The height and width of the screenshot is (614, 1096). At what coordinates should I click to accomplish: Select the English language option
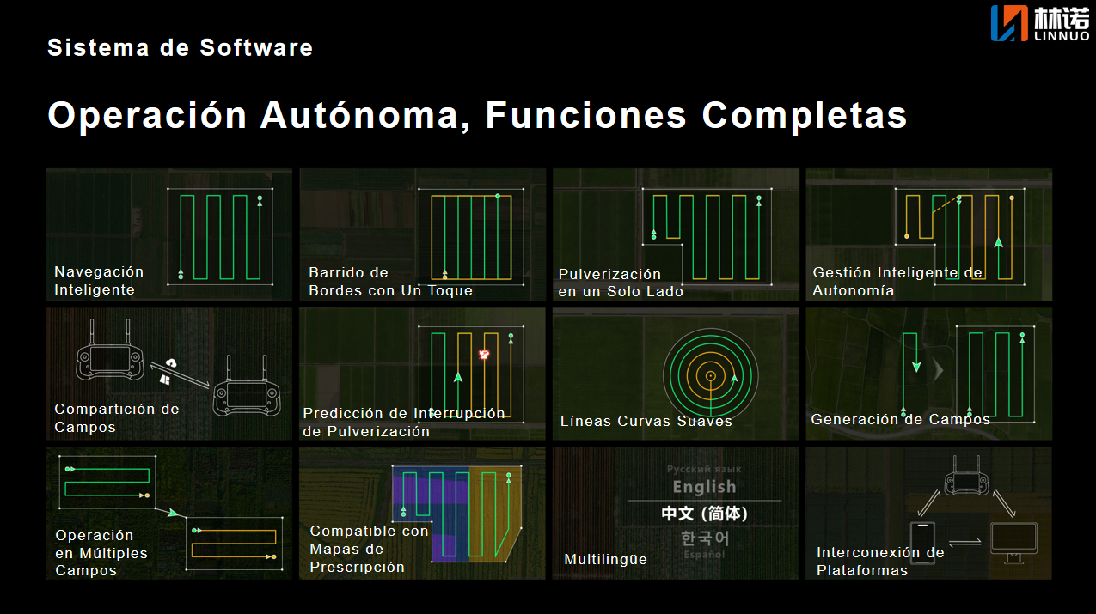pos(704,487)
